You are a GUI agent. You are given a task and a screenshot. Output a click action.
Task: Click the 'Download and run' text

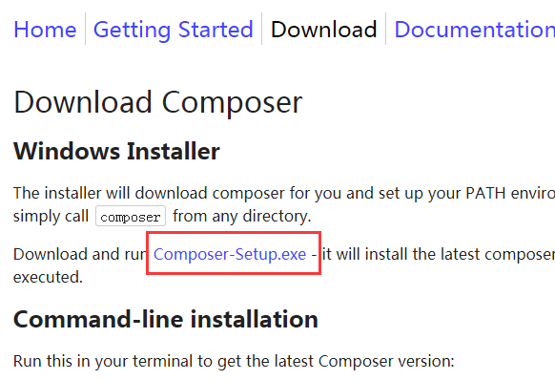(80, 254)
